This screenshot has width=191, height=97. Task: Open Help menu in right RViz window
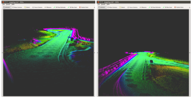108,4
